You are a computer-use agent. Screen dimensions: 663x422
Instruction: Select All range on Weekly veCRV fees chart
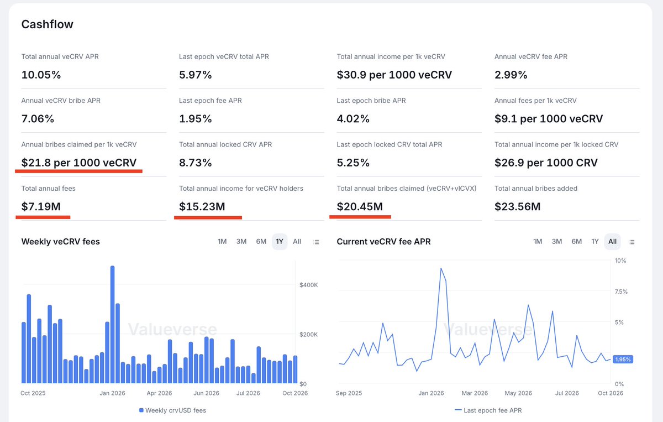point(297,242)
